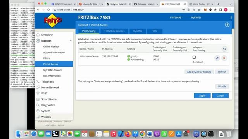Click the shield extension icon
The height and width of the screenshot is (139, 248).
click(x=210, y=10)
